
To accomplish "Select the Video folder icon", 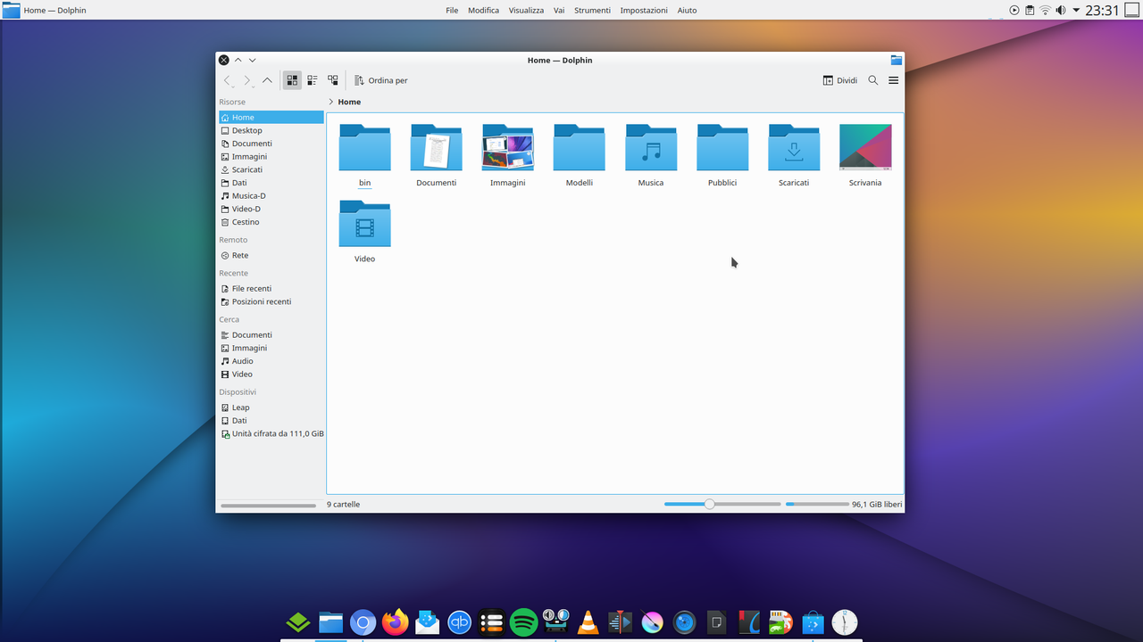I will (364, 224).
